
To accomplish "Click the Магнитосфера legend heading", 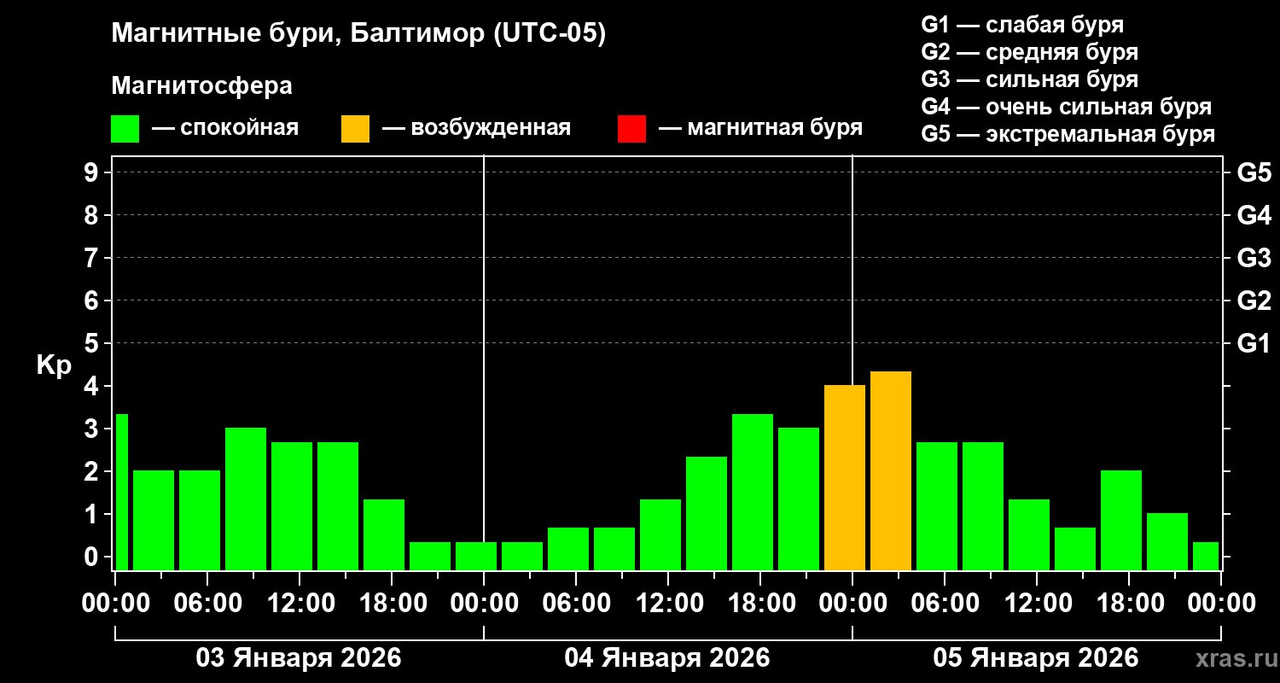I will point(202,86).
